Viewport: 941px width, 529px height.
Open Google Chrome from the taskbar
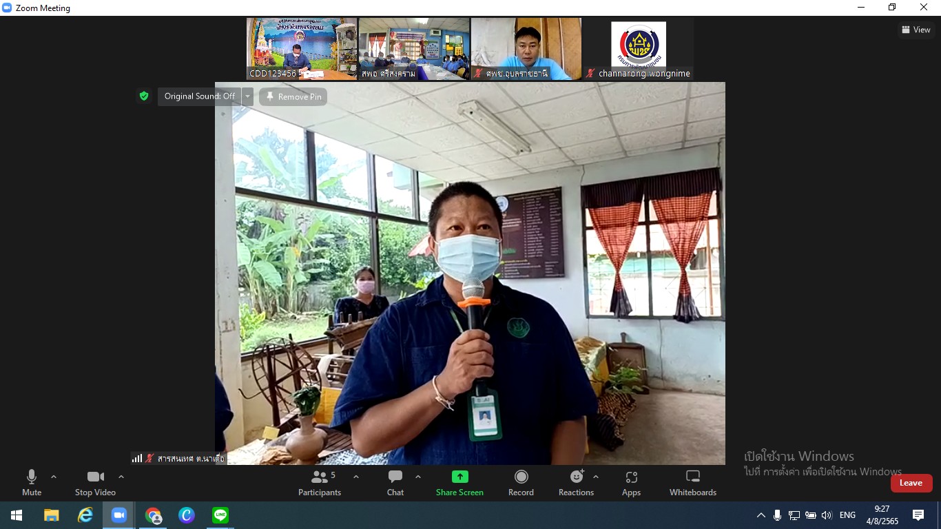[153, 515]
